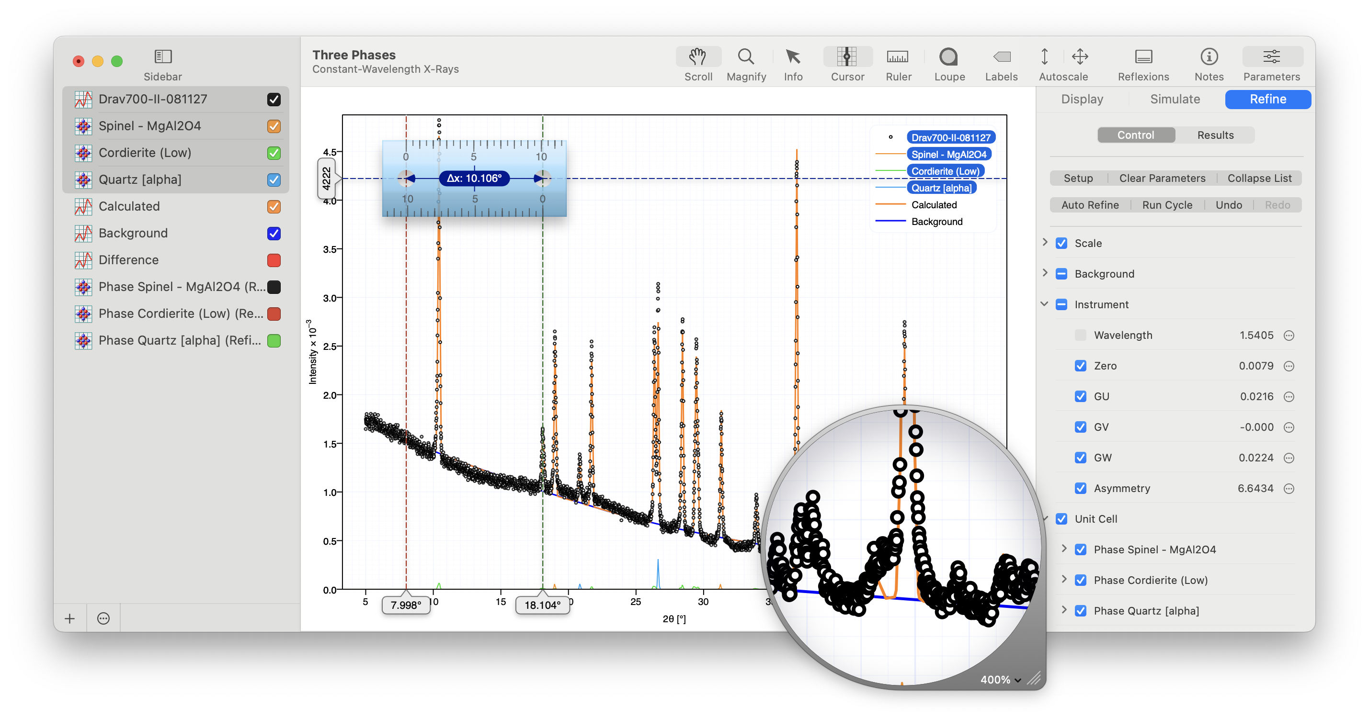Switch to the Results segment
The height and width of the screenshot is (717, 1369).
coord(1215,135)
